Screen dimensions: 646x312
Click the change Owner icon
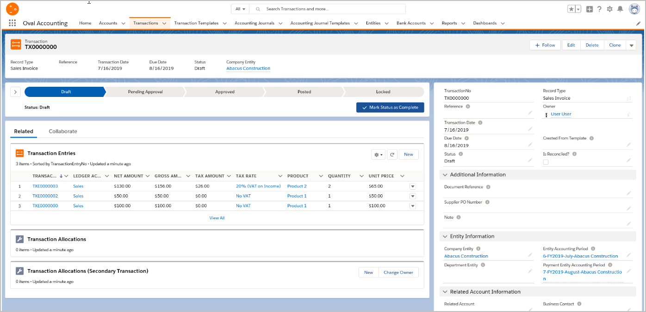pyautogui.click(x=629, y=114)
